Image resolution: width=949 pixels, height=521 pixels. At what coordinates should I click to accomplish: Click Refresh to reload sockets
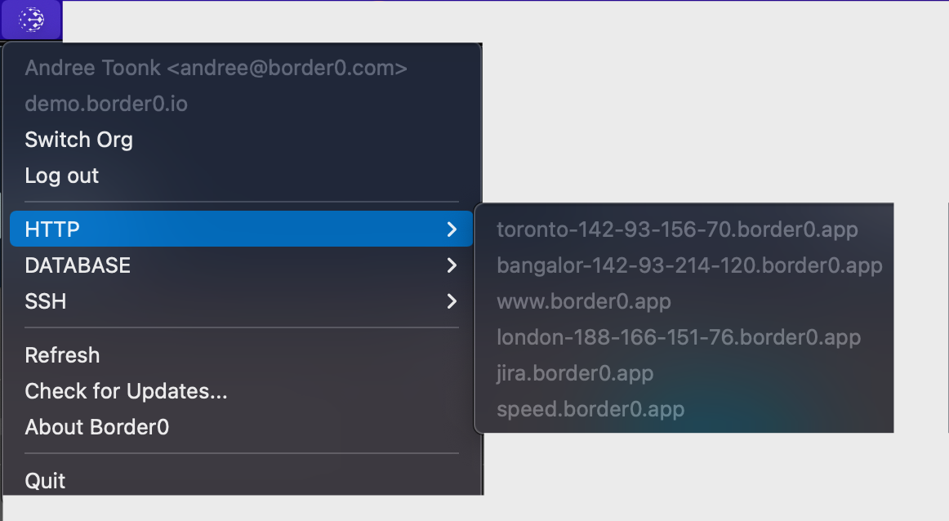pyautogui.click(x=62, y=355)
